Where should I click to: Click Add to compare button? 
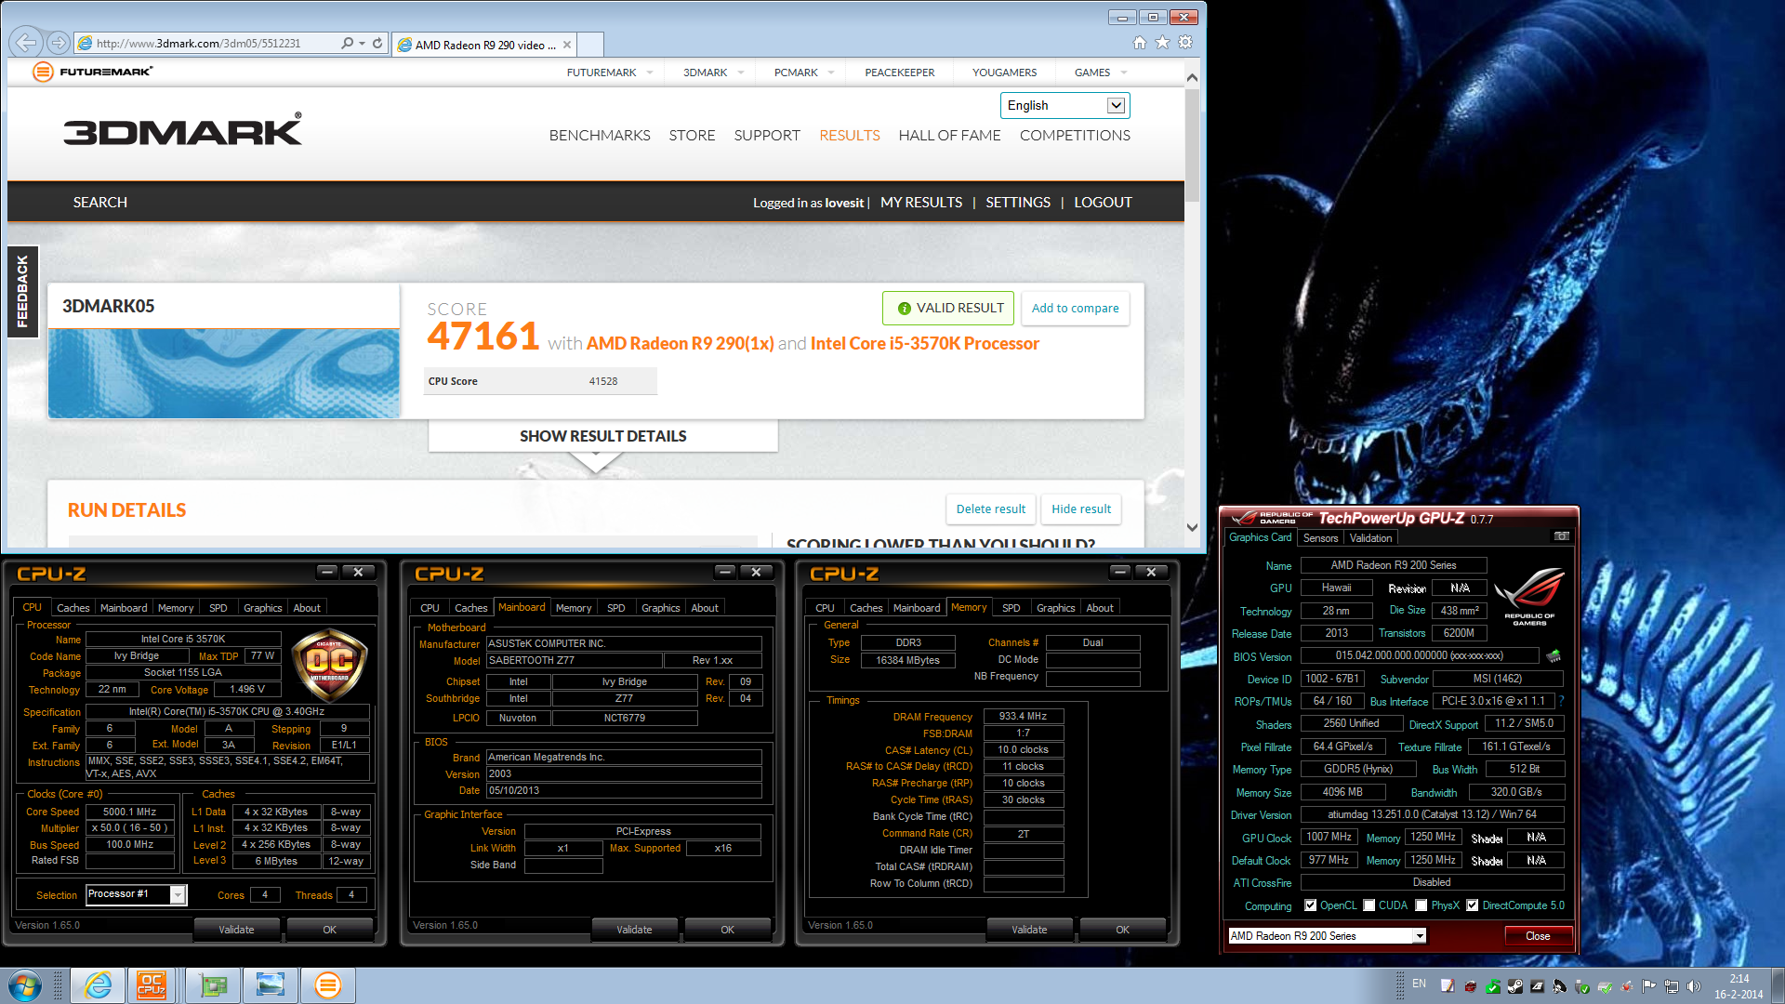point(1075,309)
